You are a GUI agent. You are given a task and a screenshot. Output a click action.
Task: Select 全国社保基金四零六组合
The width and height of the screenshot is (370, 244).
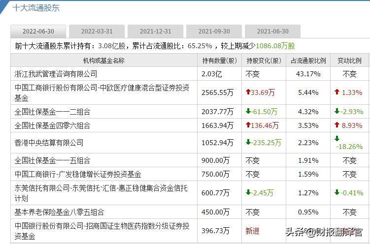pyautogui.click(x=52, y=125)
